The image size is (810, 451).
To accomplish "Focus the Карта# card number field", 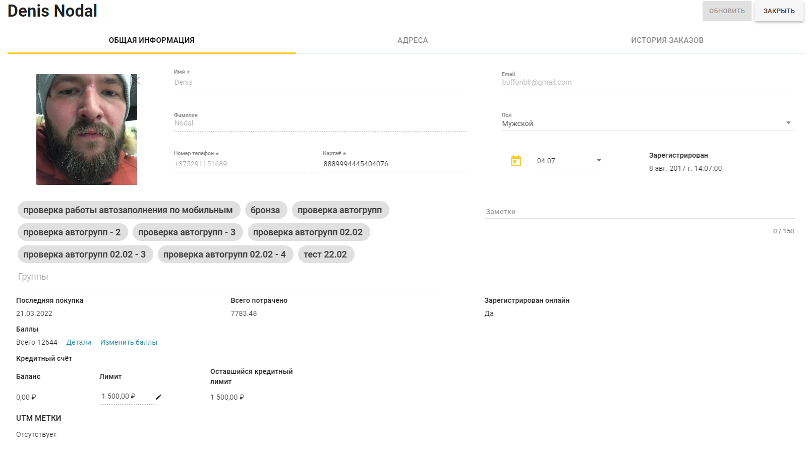I will (396, 164).
